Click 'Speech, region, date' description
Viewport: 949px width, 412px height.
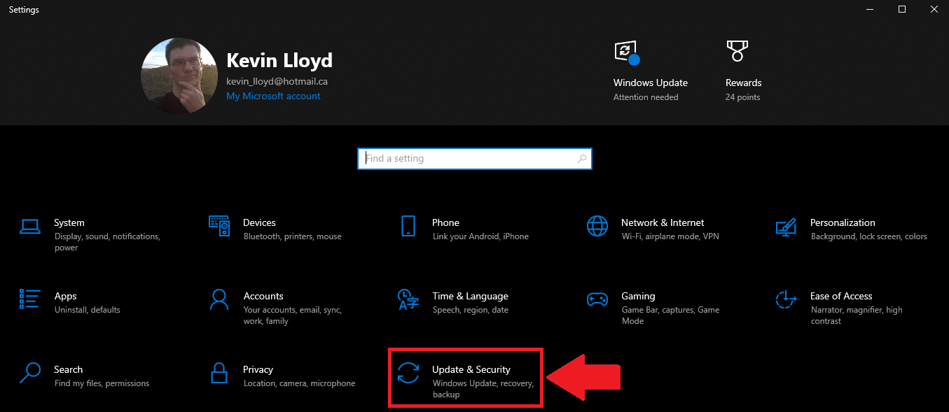(471, 310)
